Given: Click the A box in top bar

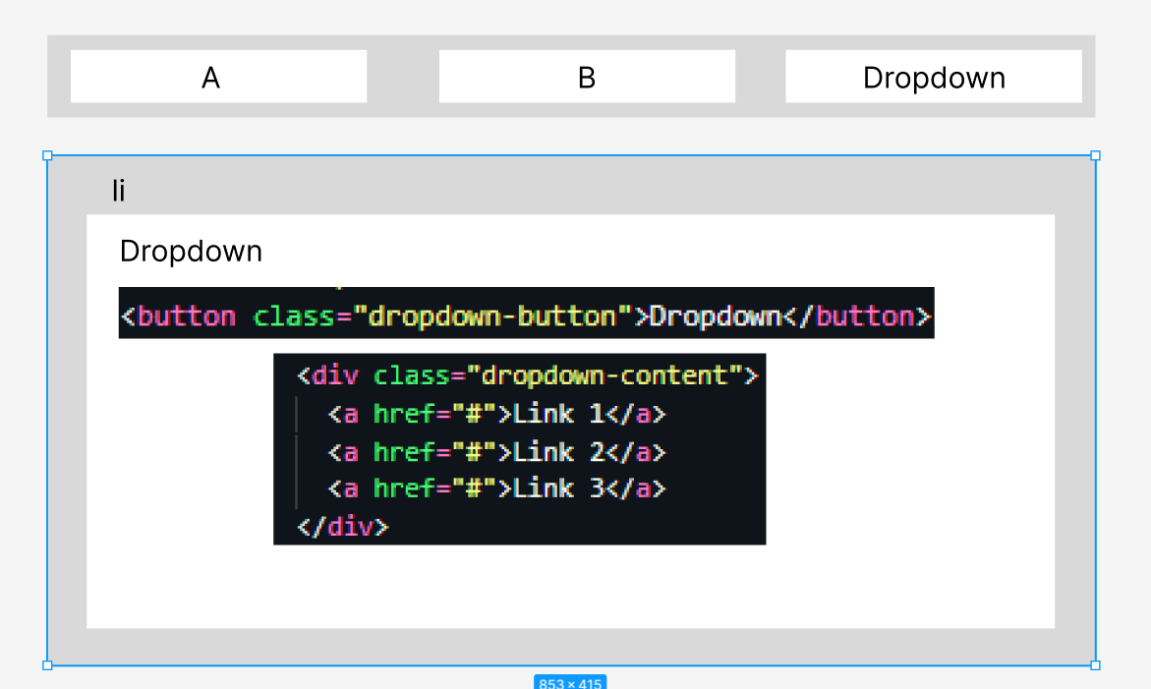Looking at the screenshot, I should 218,77.
